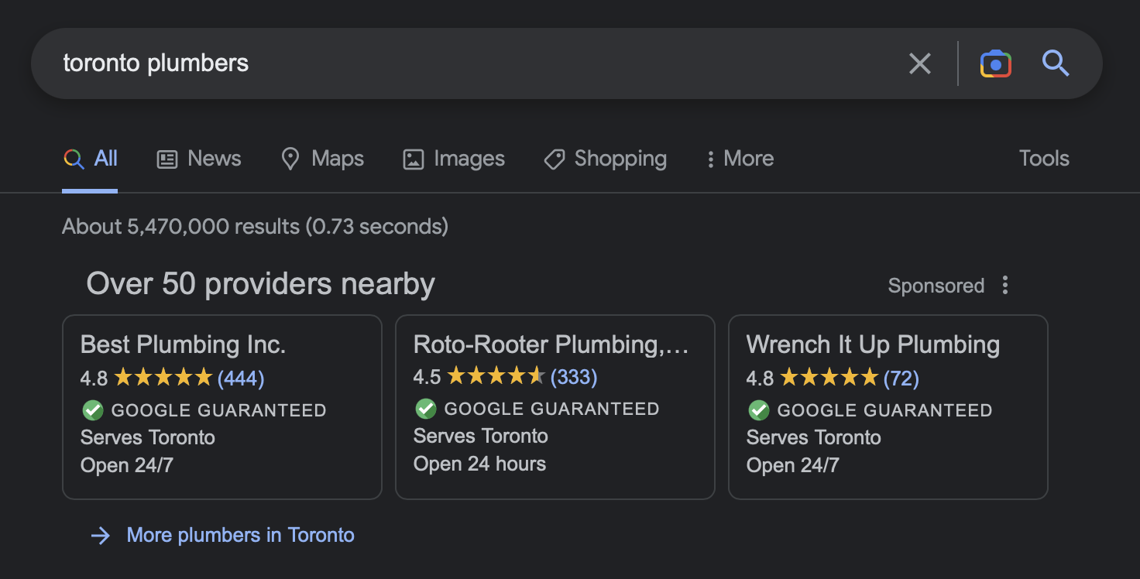Screen dimensions: 1140x579
Task: Open search by image camera icon
Action: (x=995, y=63)
